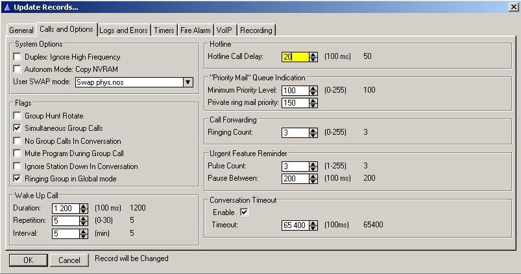
Task: Increase Hotline Call Delay with up arrow
Action: click(313, 54)
